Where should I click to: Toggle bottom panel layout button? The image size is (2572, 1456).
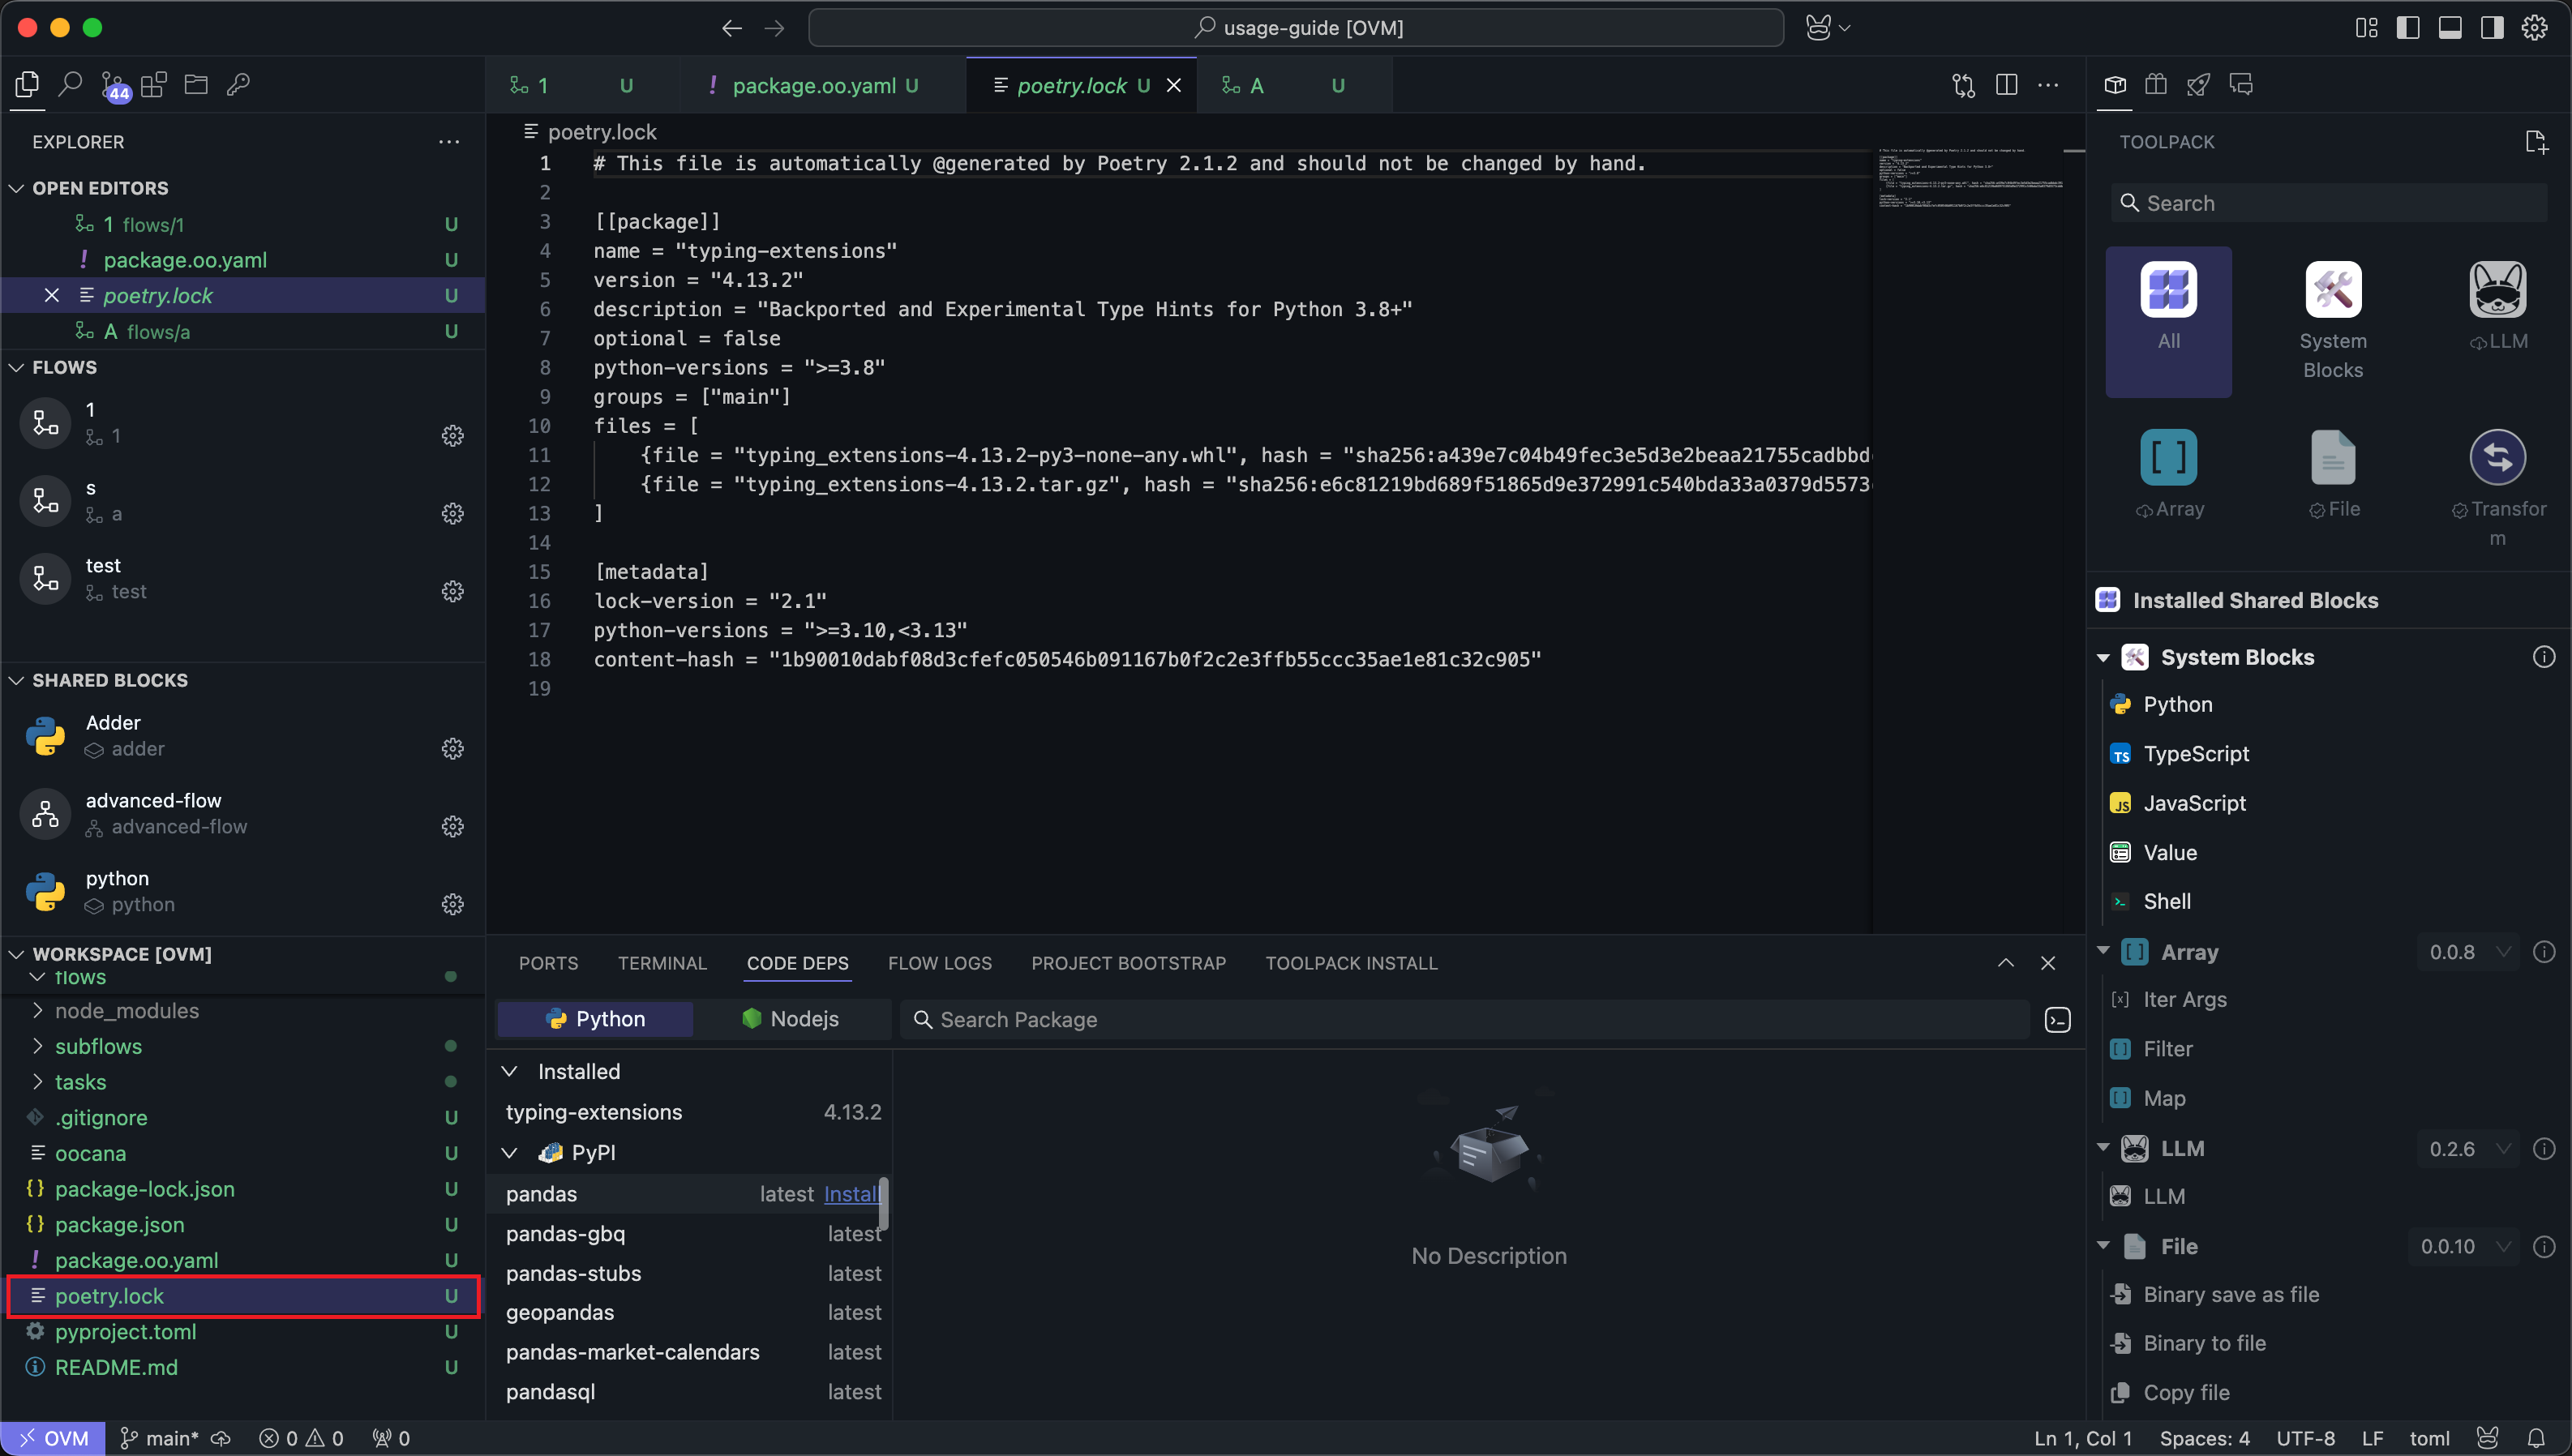point(2449,27)
